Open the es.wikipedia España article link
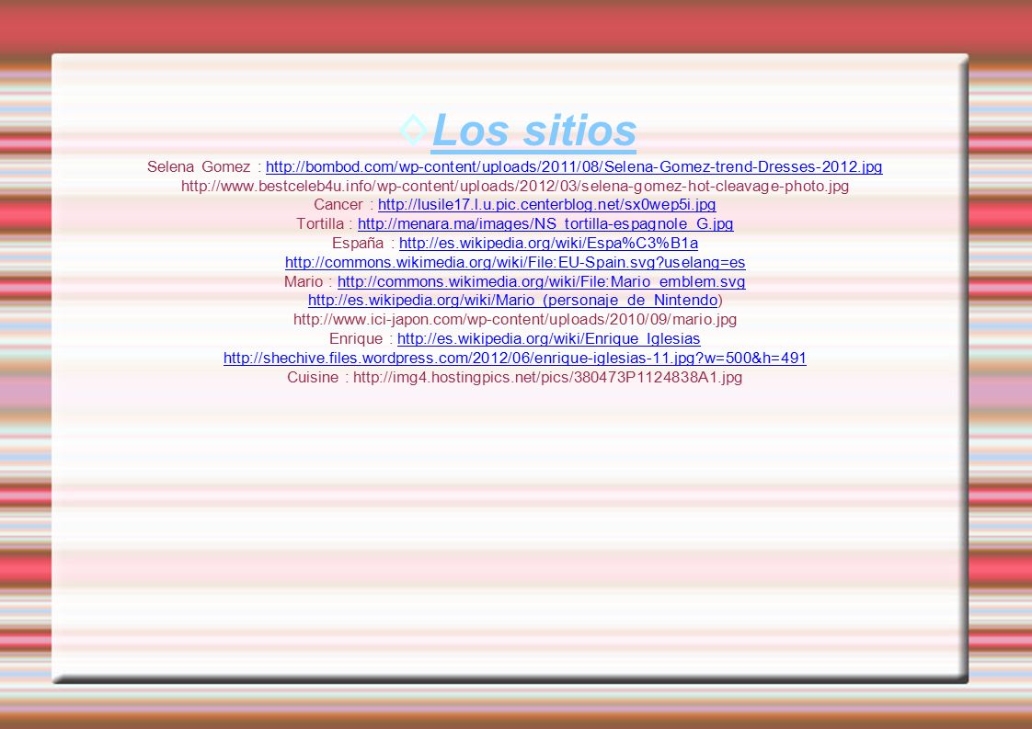1032x729 pixels. tap(548, 244)
